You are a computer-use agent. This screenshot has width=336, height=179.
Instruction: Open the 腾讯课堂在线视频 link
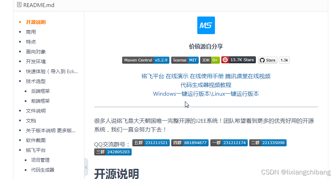pyautogui.click(x=248, y=76)
